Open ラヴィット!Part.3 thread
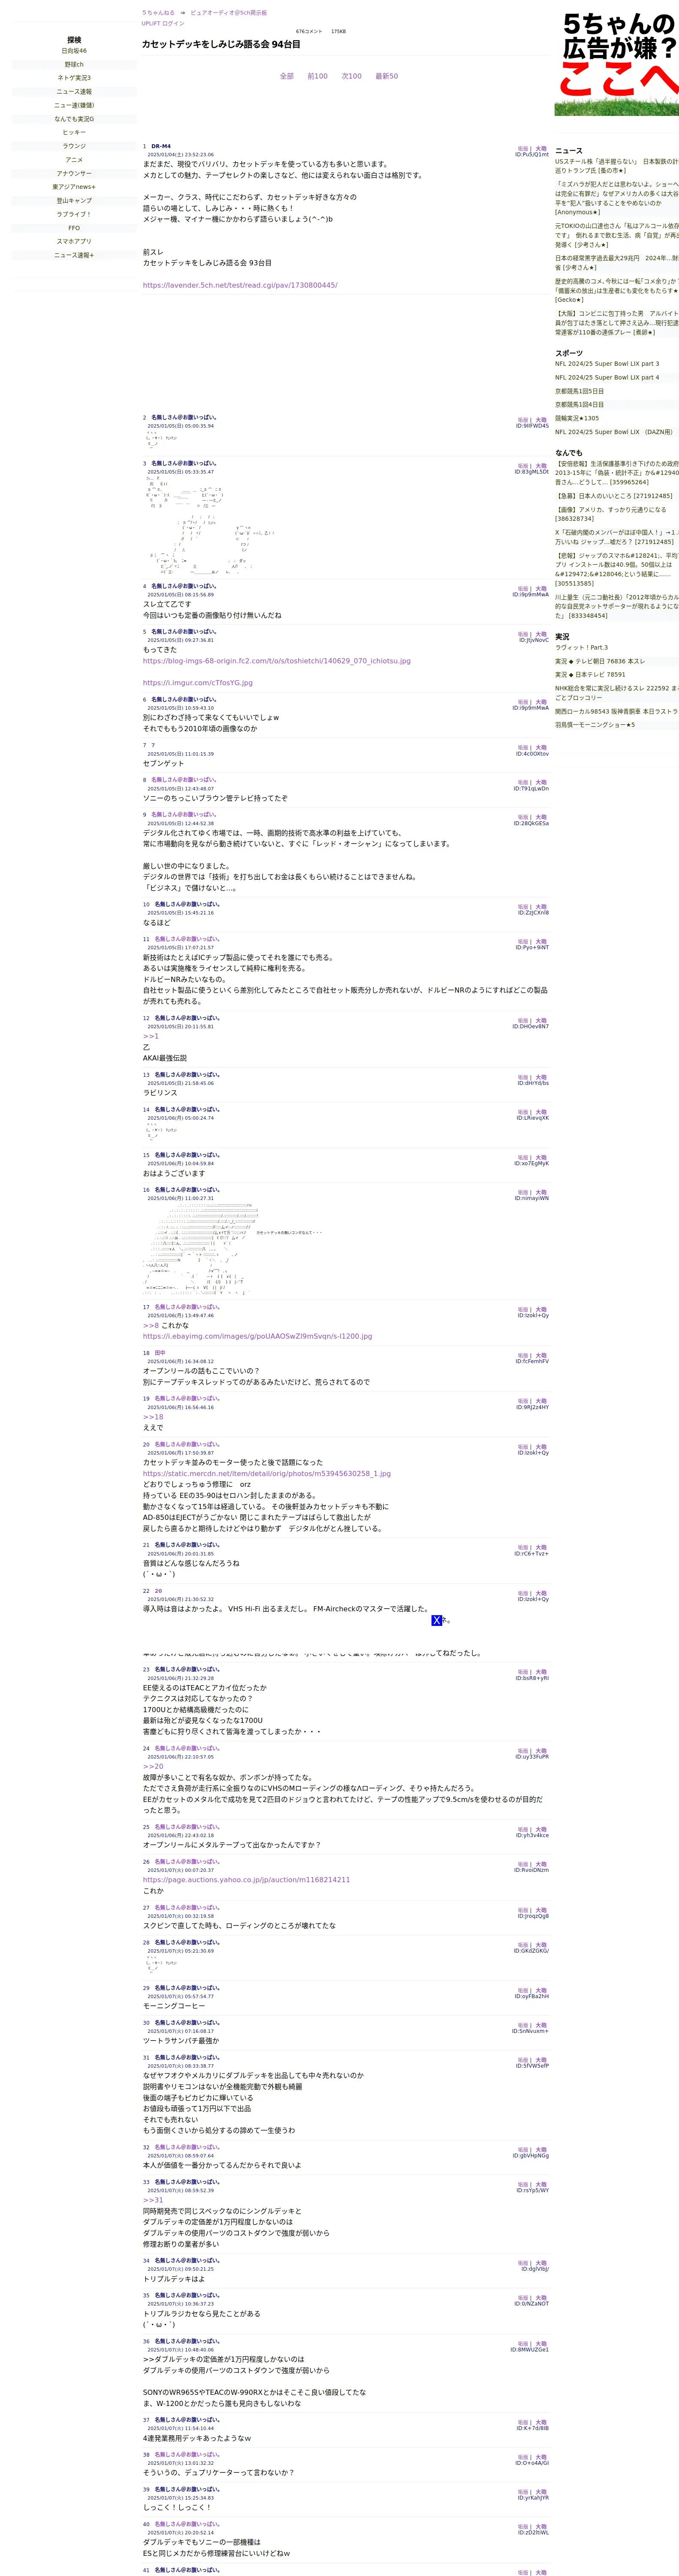The image size is (679, 2576). tap(581, 647)
